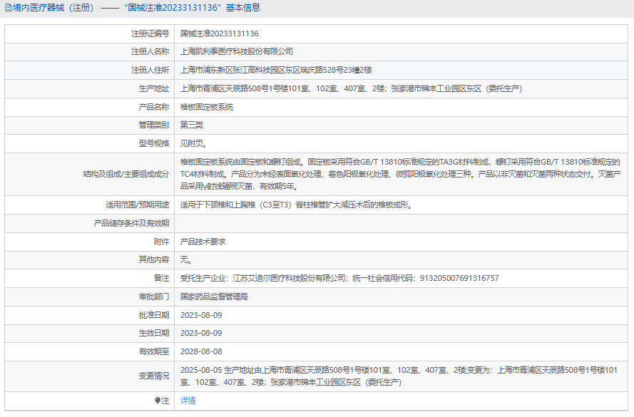Click the 备注 entrusted manufacturer text
The image size is (634, 417).
[339, 278]
